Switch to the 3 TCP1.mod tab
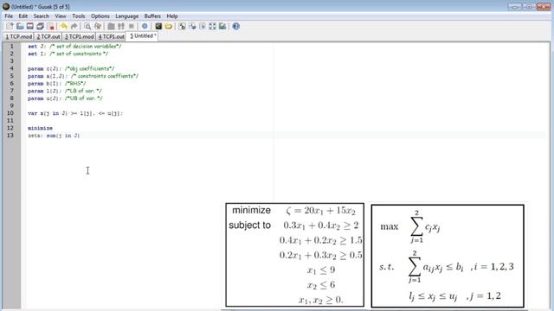This screenshot has height=311, width=554. coord(79,36)
